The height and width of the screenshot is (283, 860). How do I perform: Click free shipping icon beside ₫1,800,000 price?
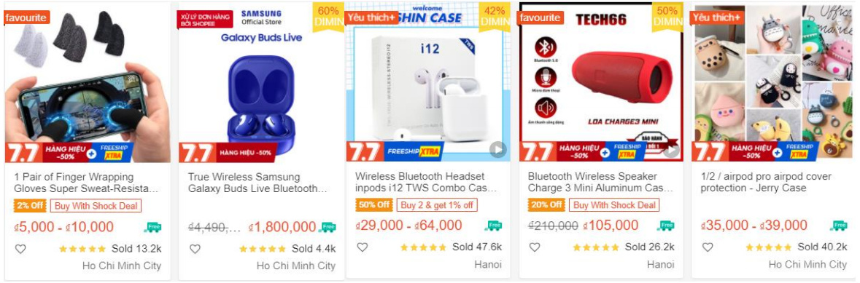[x=328, y=227]
